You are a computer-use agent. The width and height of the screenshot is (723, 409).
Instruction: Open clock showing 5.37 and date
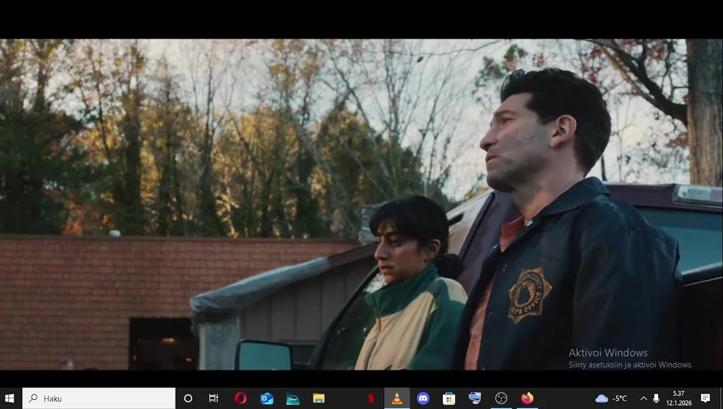679,398
